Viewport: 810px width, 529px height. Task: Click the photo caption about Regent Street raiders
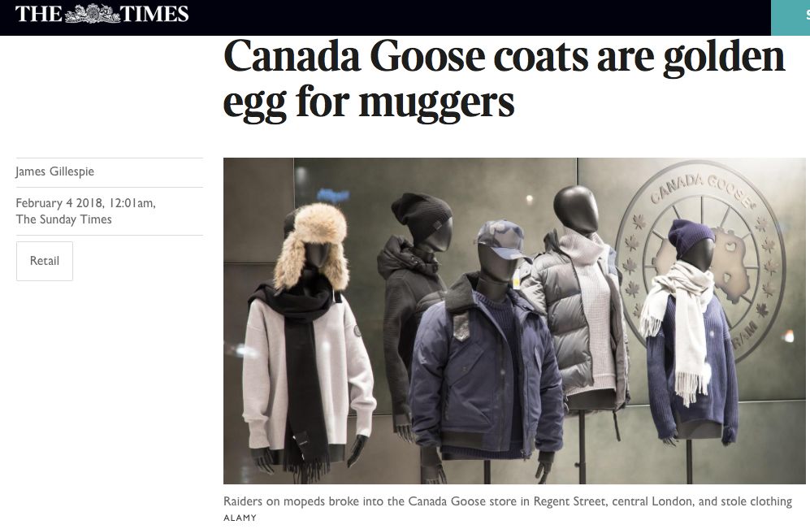click(x=507, y=501)
